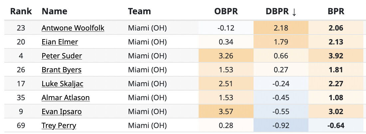Sort by the OBPR column header
The image size is (366, 134).
pos(226,11)
